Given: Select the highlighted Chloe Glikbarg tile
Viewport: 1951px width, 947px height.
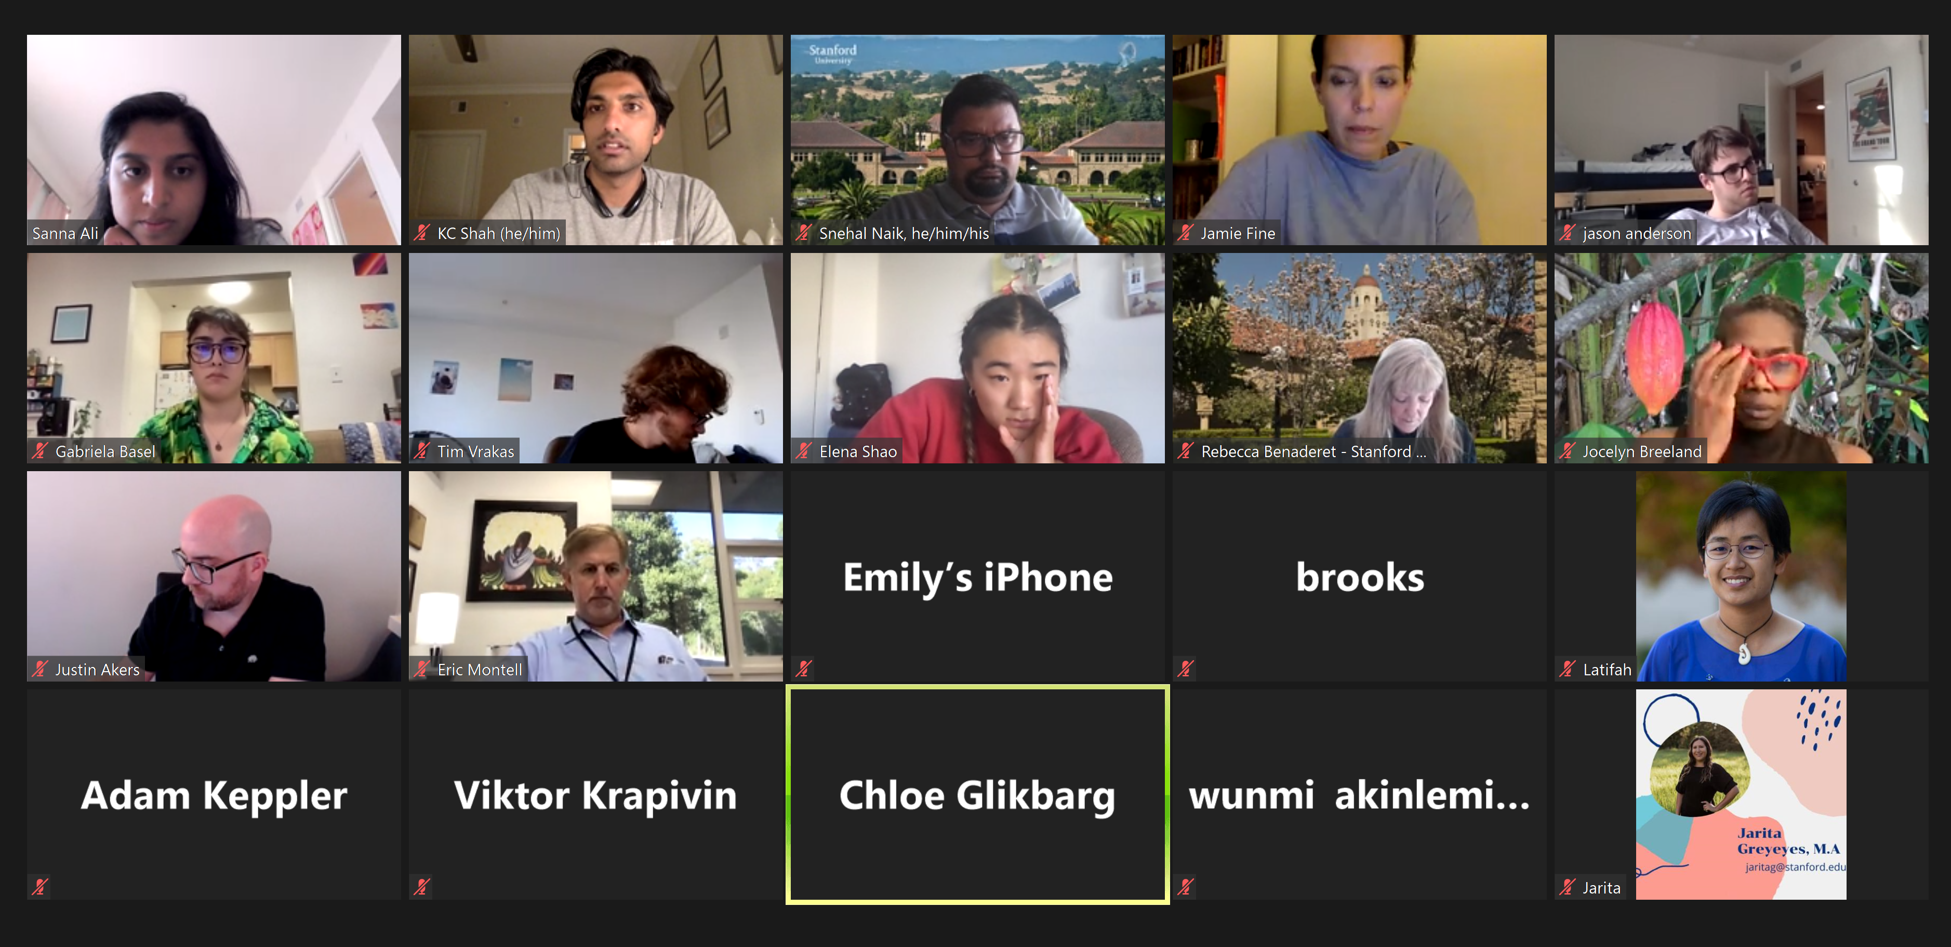Looking at the screenshot, I should coord(978,794).
